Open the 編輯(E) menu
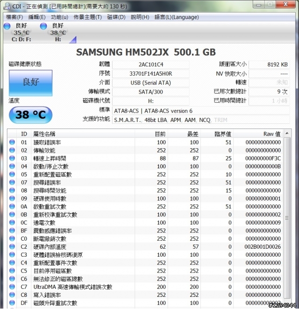This screenshot has width=299, height=309. pyautogui.click(x=37, y=17)
